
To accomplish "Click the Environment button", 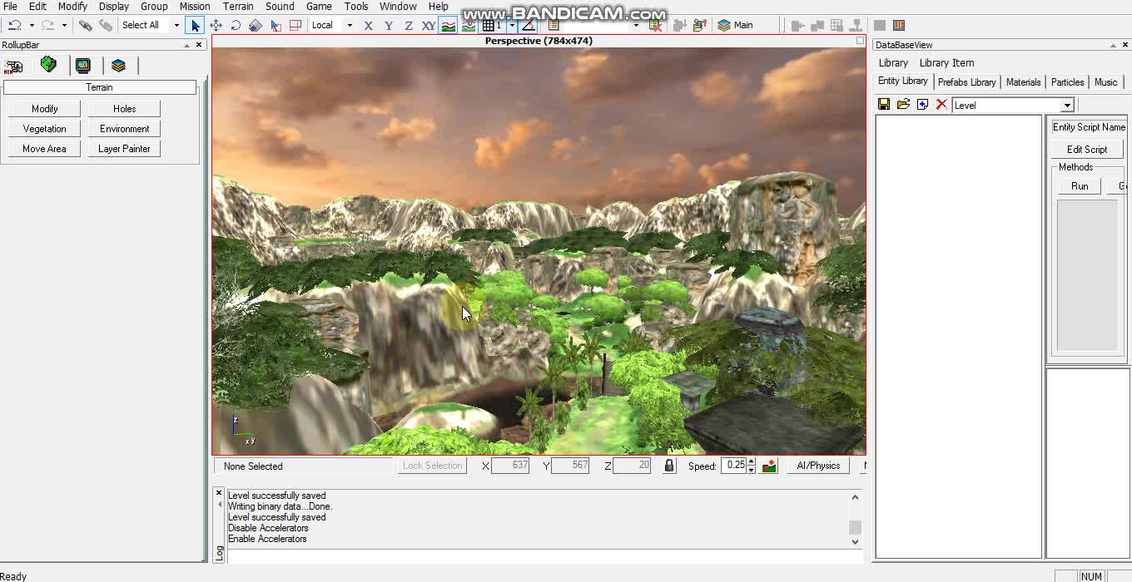I will click(123, 128).
